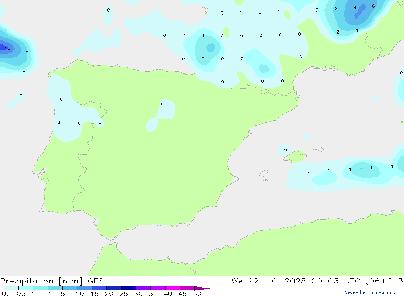The width and height of the screenshot is (404, 296).
Task: Pick the legend swatch between 35 and 40
Action: click(x=158, y=288)
